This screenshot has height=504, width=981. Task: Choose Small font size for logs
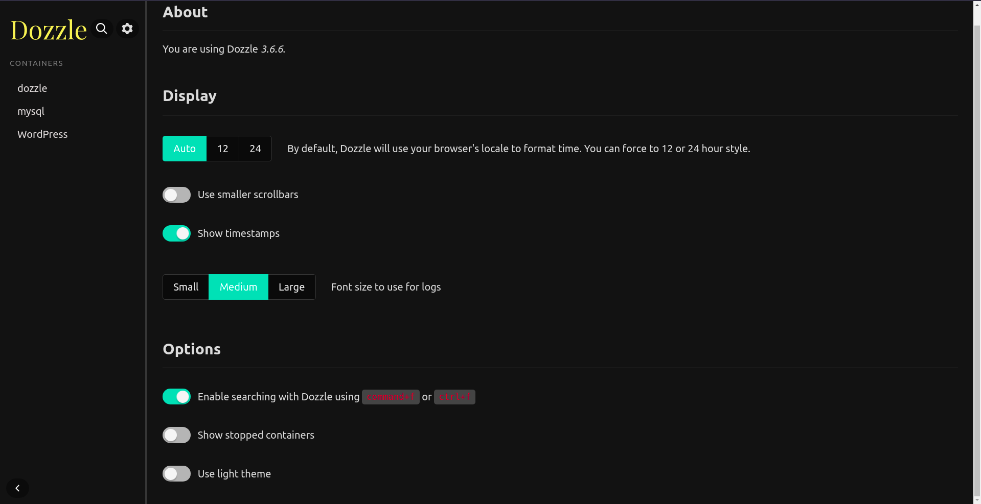[x=186, y=287]
